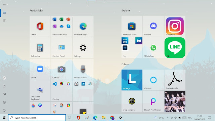Viewport: 215px width, 121px height.
Task: Open Chrome from the taskbar
Action: 112,118
